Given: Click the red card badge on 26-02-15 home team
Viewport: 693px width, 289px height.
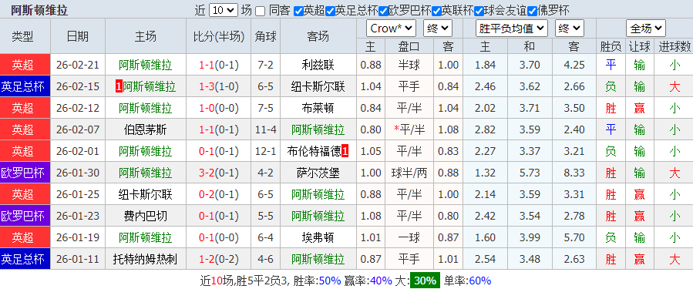Looking at the screenshot, I should 119,86.
